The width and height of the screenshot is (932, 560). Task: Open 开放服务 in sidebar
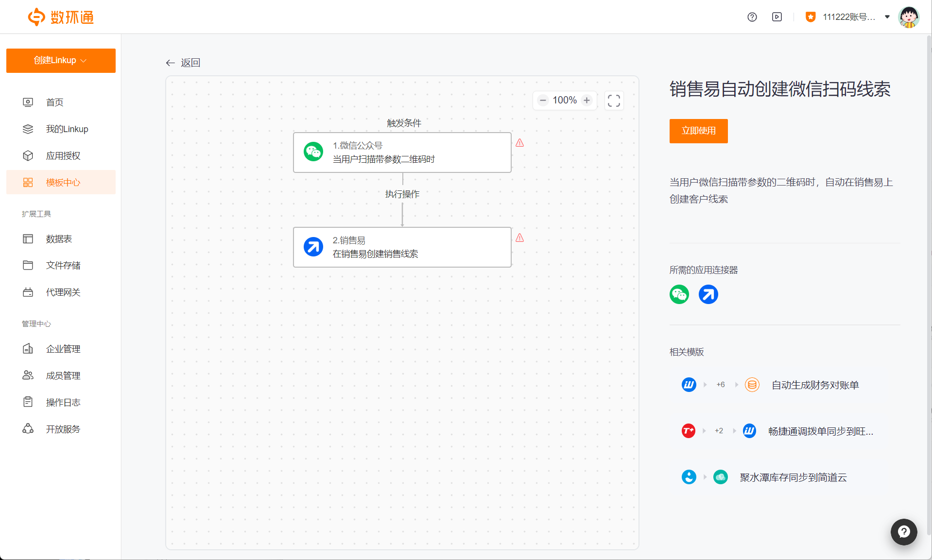[61, 429]
